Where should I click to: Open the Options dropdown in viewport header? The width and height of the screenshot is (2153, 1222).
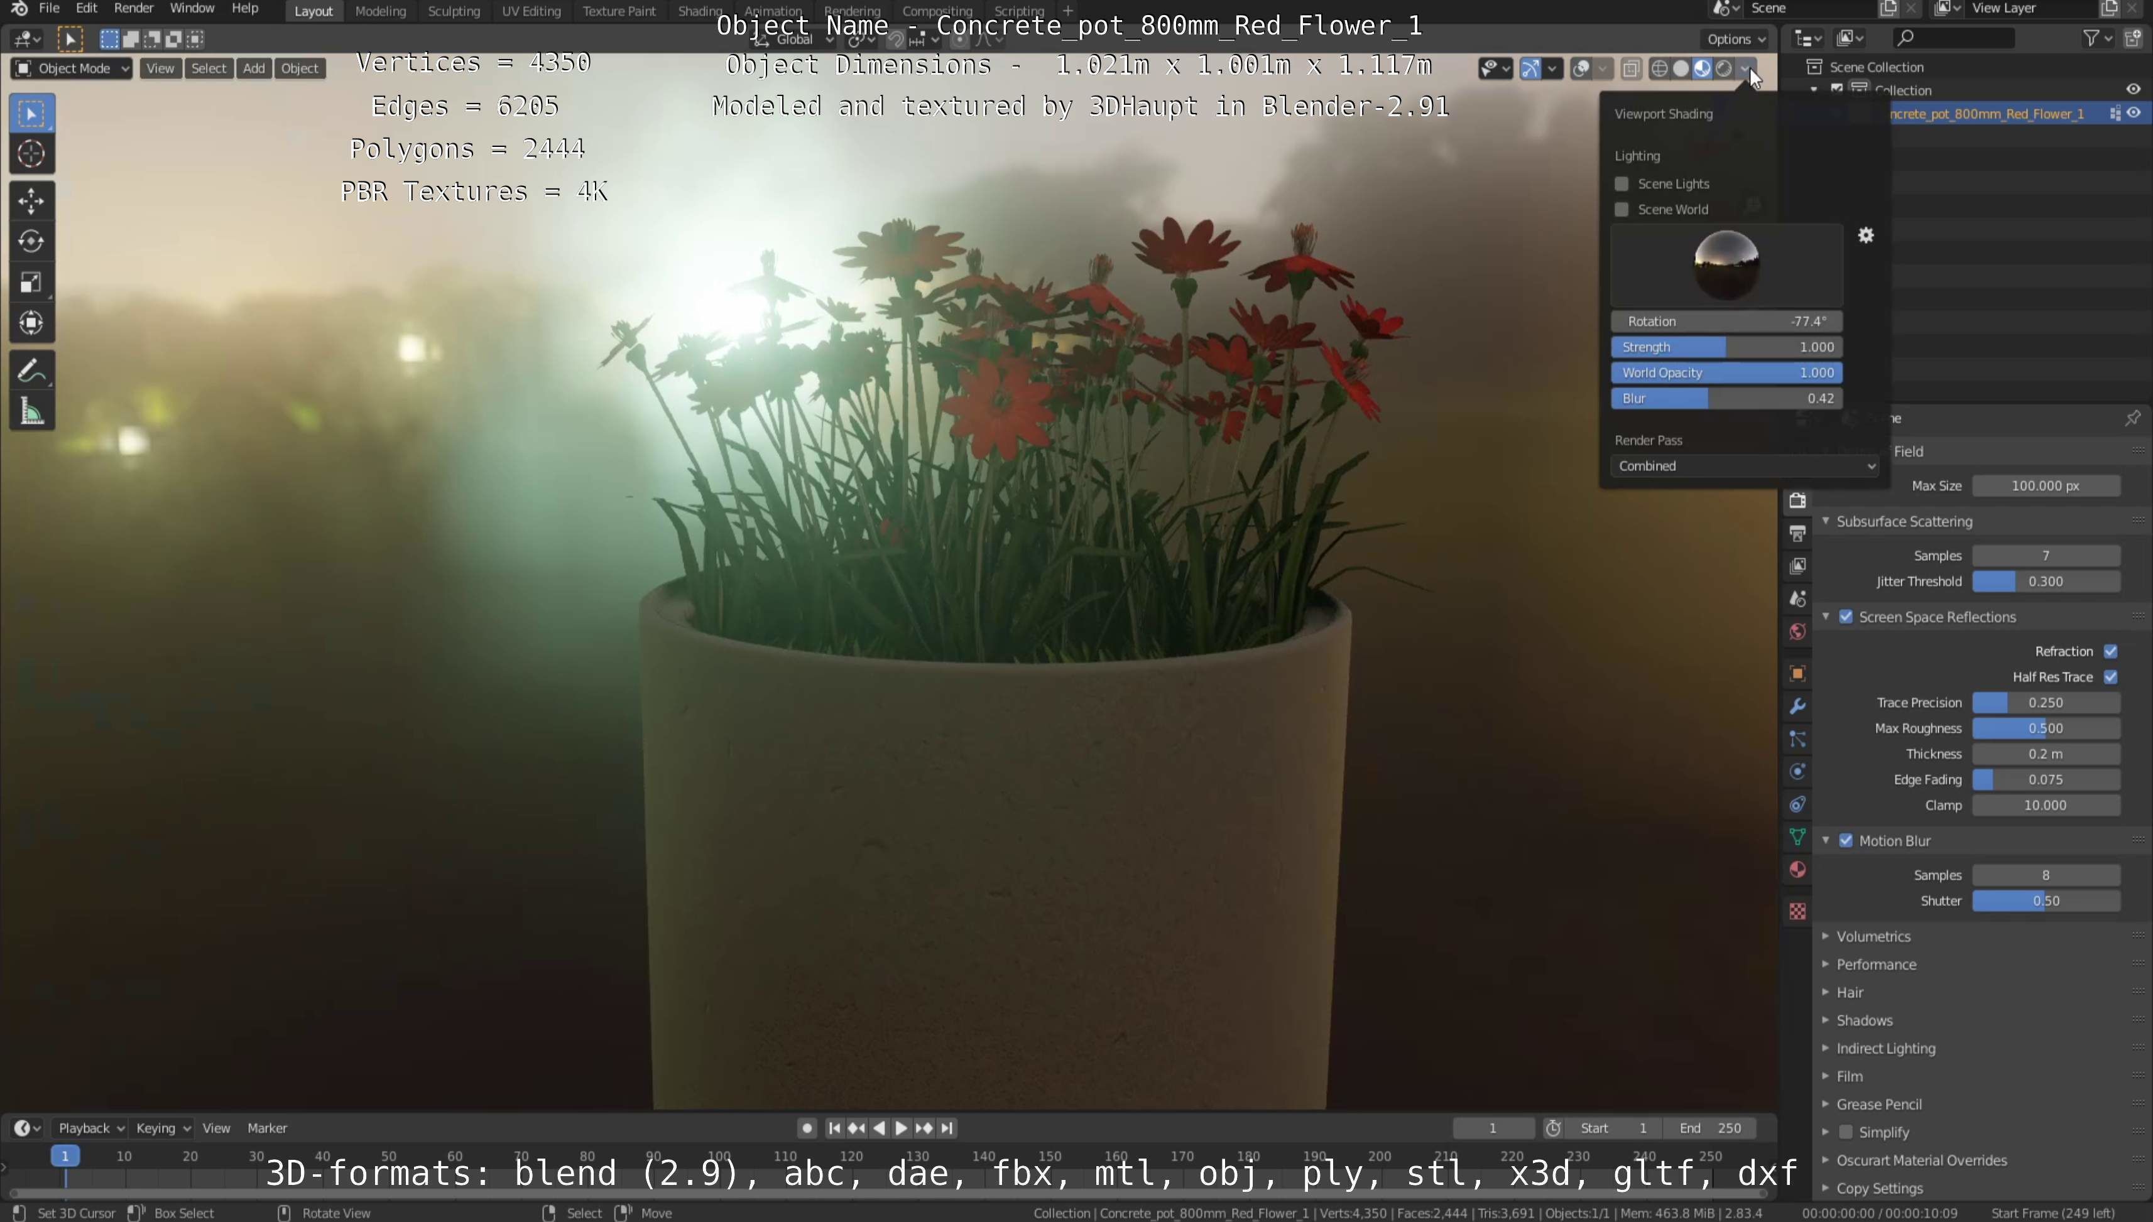click(1736, 40)
